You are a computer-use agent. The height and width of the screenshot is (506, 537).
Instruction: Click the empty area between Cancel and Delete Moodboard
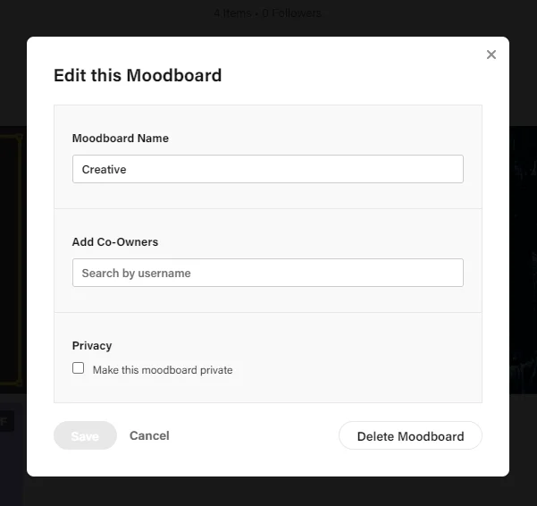click(x=255, y=436)
